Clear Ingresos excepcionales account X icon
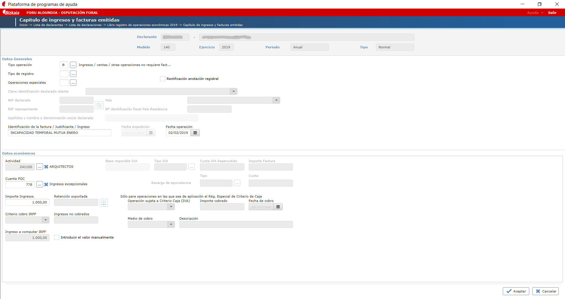 coord(46,185)
